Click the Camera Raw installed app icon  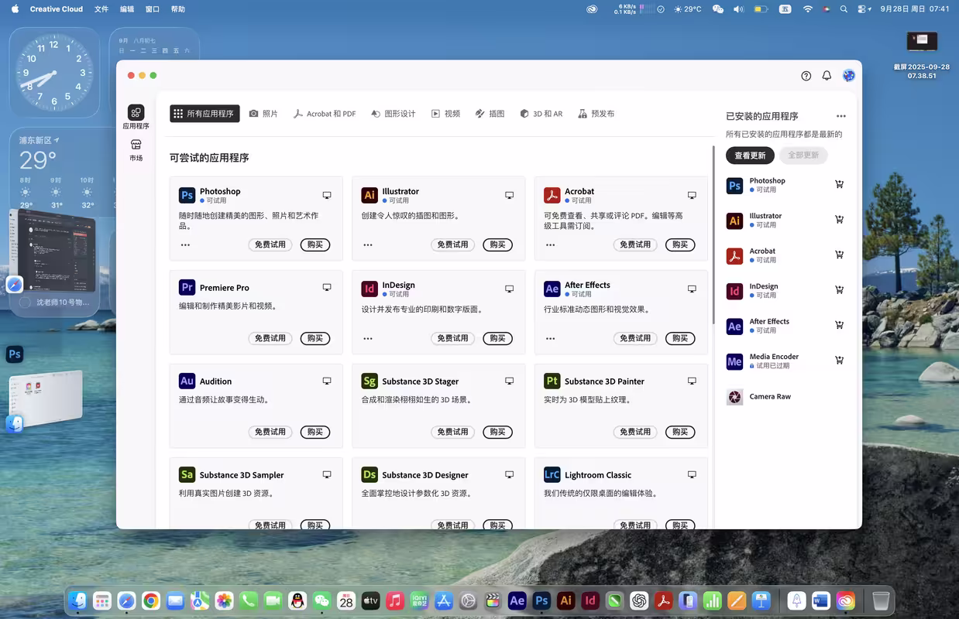point(734,397)
